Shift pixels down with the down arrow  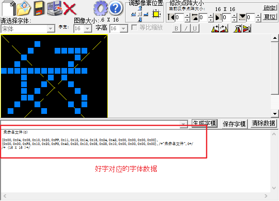(x=140, y=19)
